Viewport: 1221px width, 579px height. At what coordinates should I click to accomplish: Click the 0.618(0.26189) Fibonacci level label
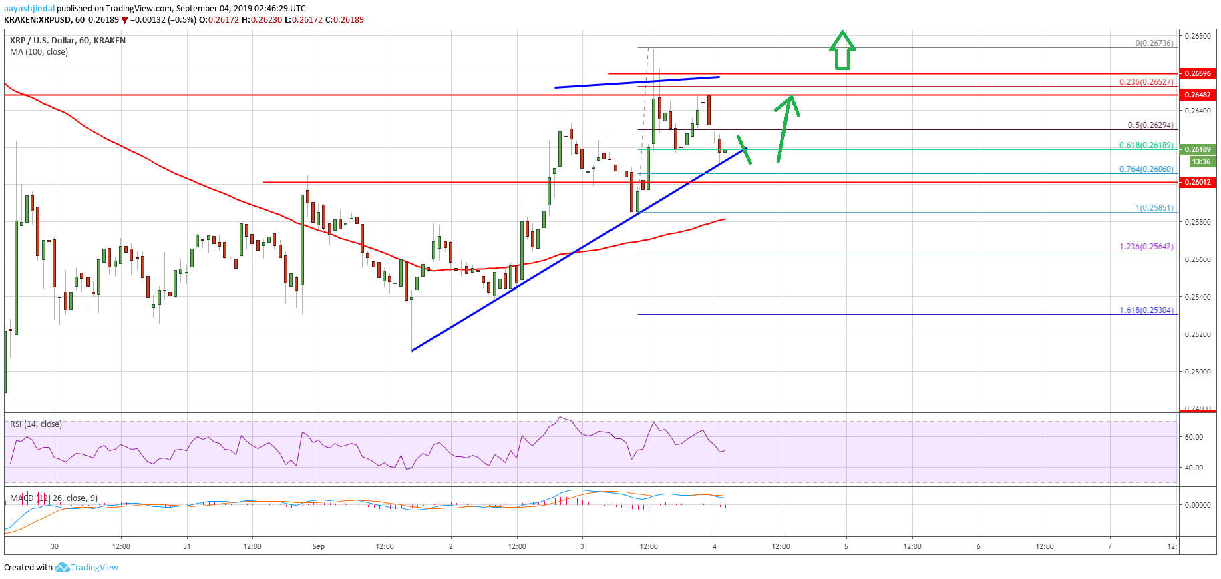(1146, 145)
